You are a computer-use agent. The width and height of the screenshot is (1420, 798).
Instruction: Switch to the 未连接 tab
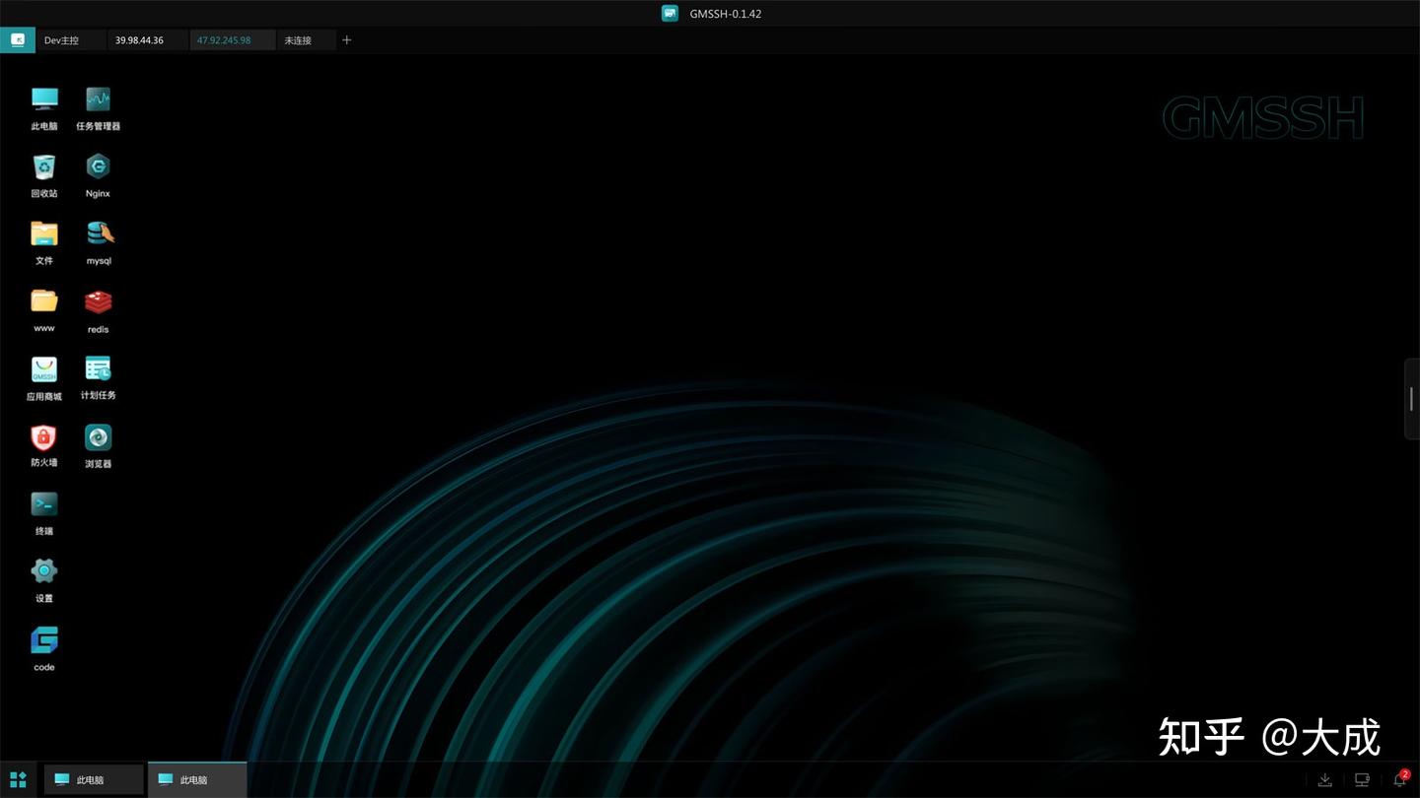click(x=305, y=40)
